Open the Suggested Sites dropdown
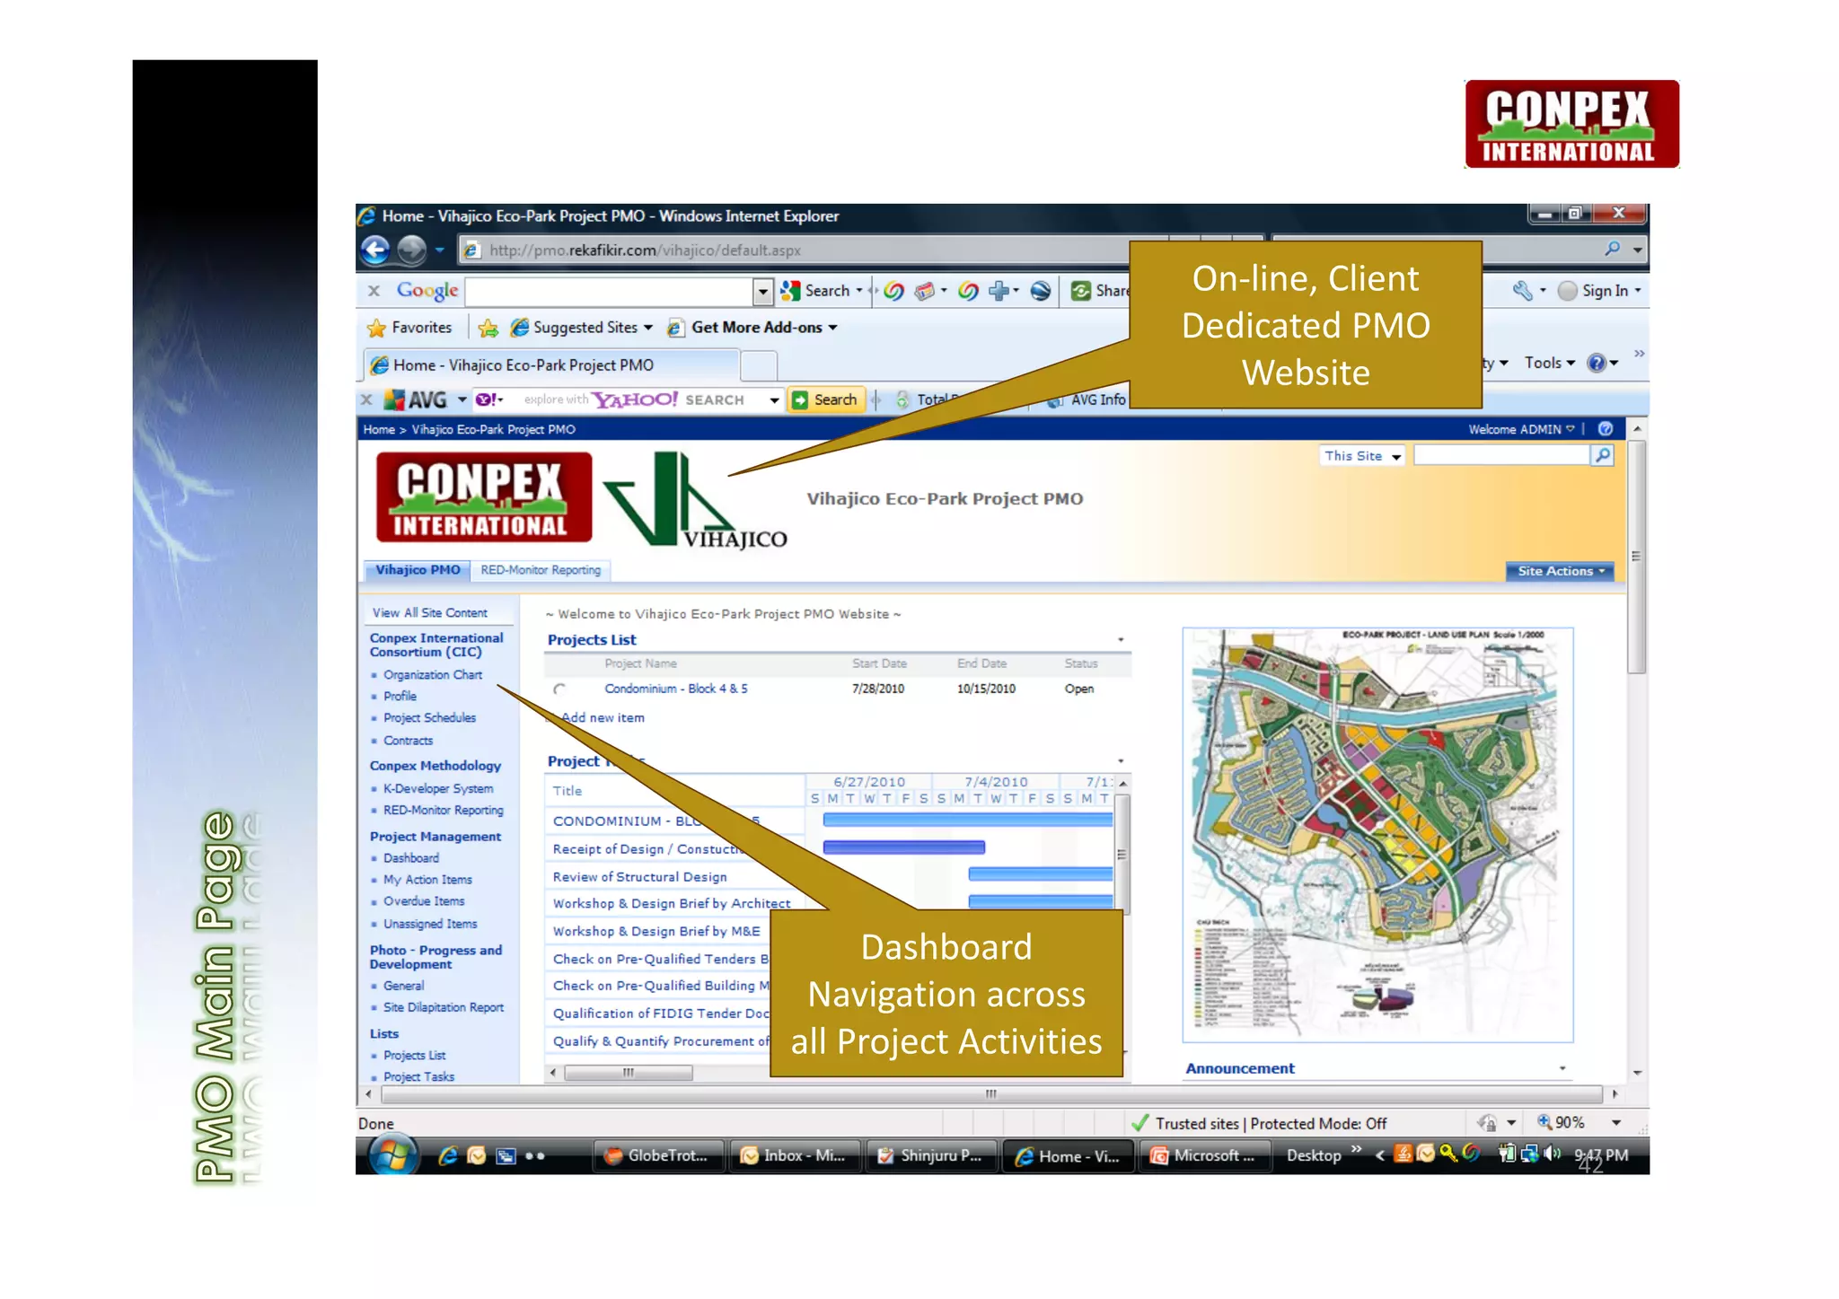Image resolution: width=1839 pixels, height=1299 pixels. [648, 328]
